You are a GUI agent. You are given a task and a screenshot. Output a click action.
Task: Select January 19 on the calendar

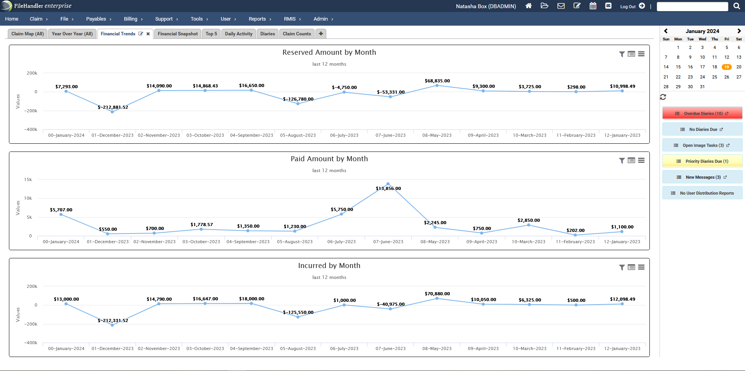tap(726, 67)
